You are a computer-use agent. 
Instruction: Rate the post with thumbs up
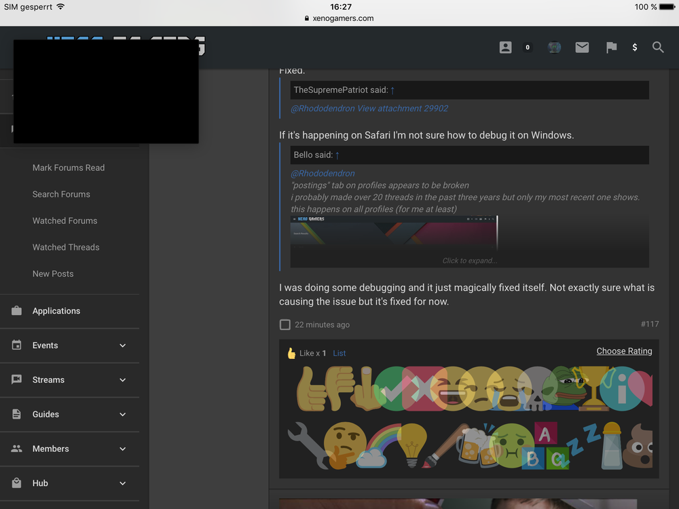pyautogui.click(x=310, y=388)
